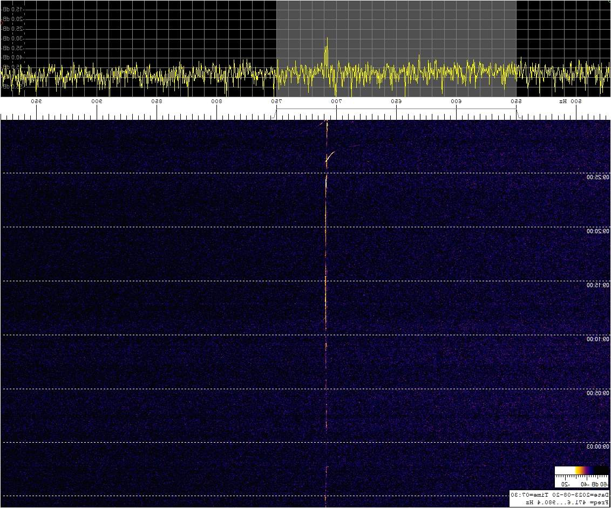Image resolution: width=611 pixels, height=508 pixels.
Task: Click the 850 Hz frequency scale label
Action: 157,101
